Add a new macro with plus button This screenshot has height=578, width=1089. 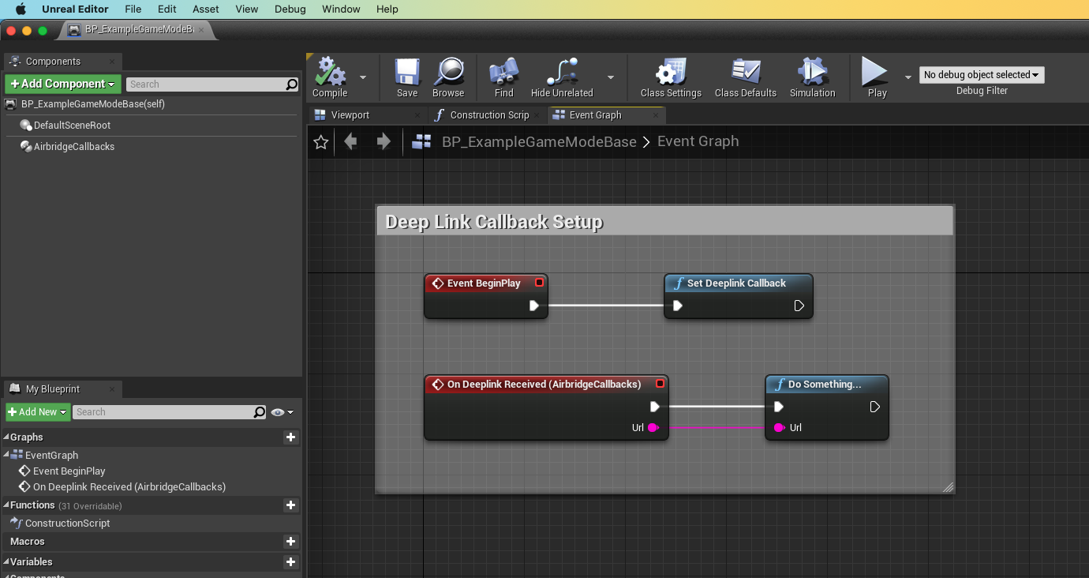pos(291,542)
